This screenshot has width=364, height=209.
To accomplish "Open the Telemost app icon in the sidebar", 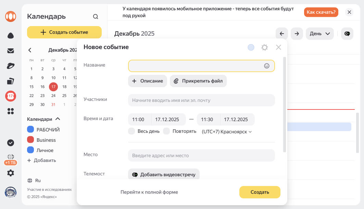I will [11, 65].
